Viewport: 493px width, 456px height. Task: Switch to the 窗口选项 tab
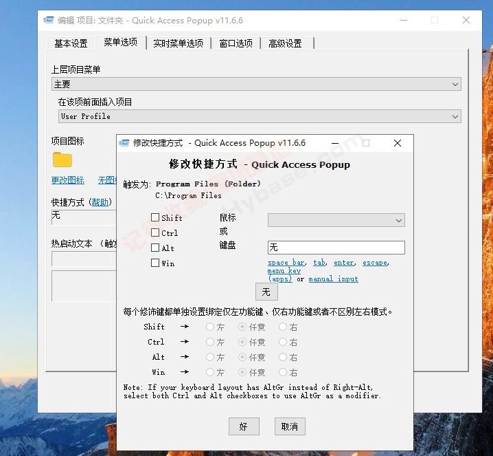[236, 43]
